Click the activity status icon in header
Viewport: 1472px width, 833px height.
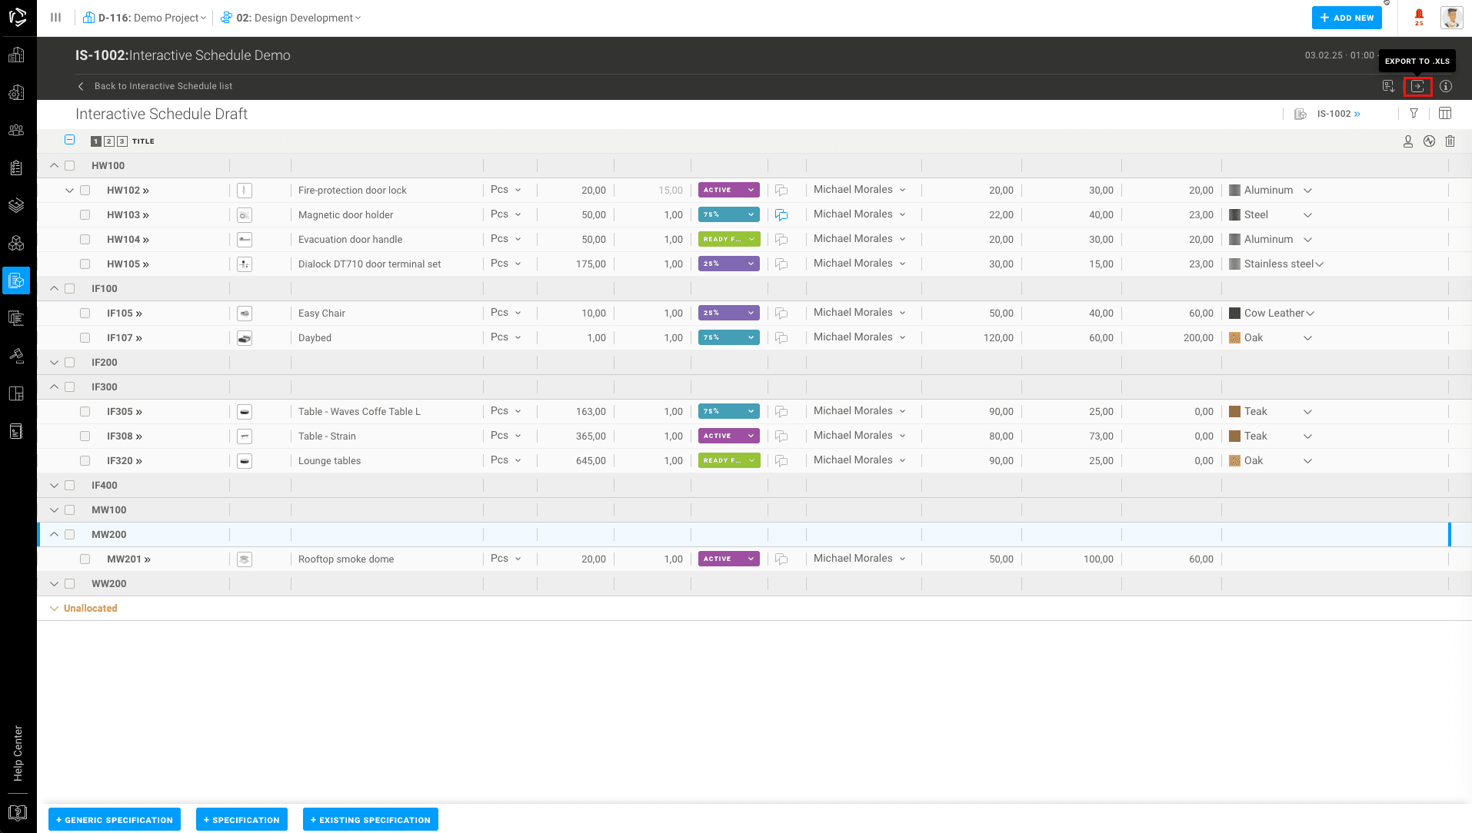(x=1429, y=141)
